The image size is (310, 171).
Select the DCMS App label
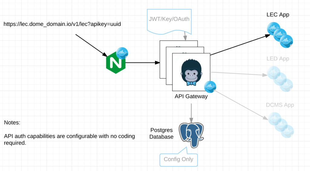pyautogui.click(x=280, y=105)
